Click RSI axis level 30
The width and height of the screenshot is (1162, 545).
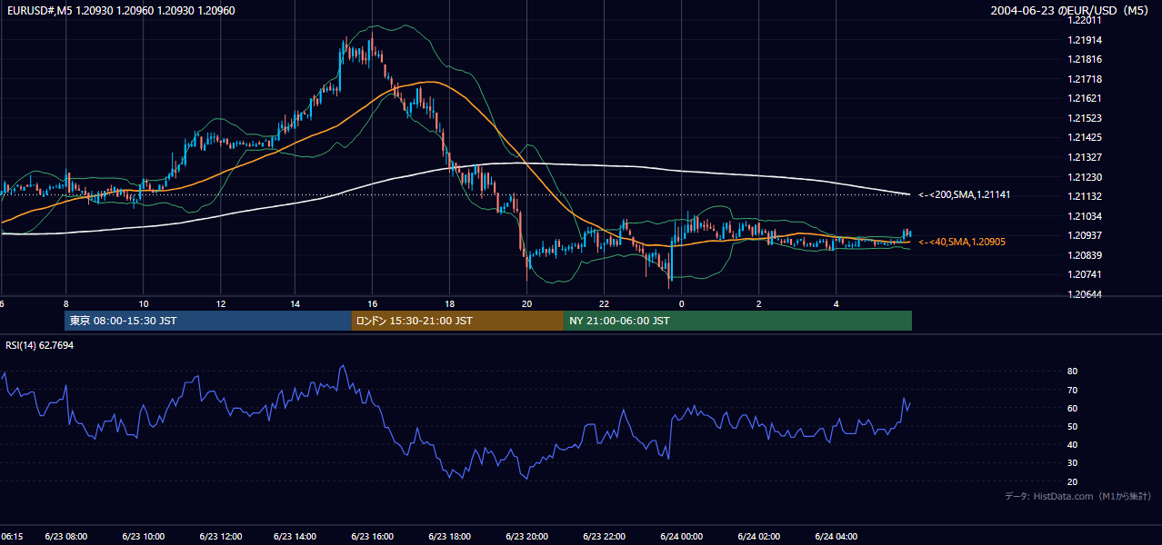pyautogui.click(x=1073, y=462)
